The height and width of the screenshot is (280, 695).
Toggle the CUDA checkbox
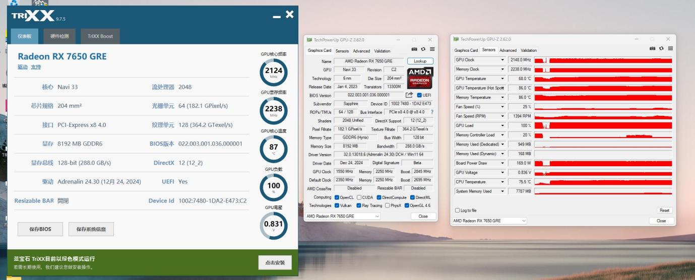tap(358, 197)
